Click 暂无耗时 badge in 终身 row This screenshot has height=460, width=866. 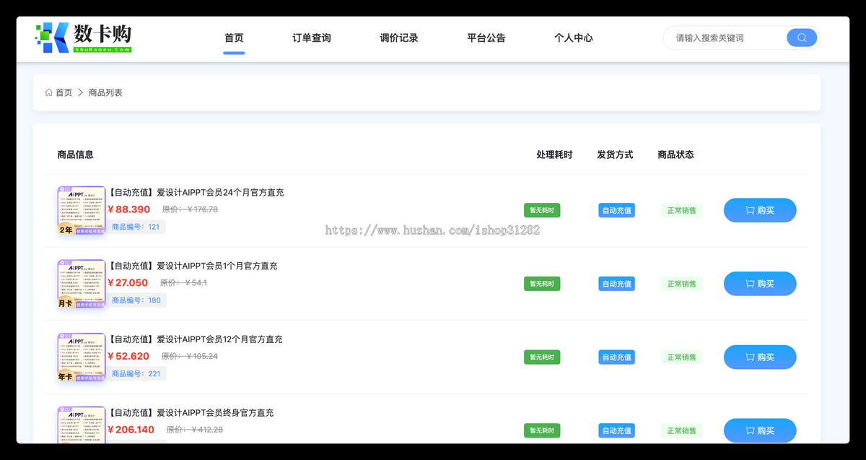point(542,430)
